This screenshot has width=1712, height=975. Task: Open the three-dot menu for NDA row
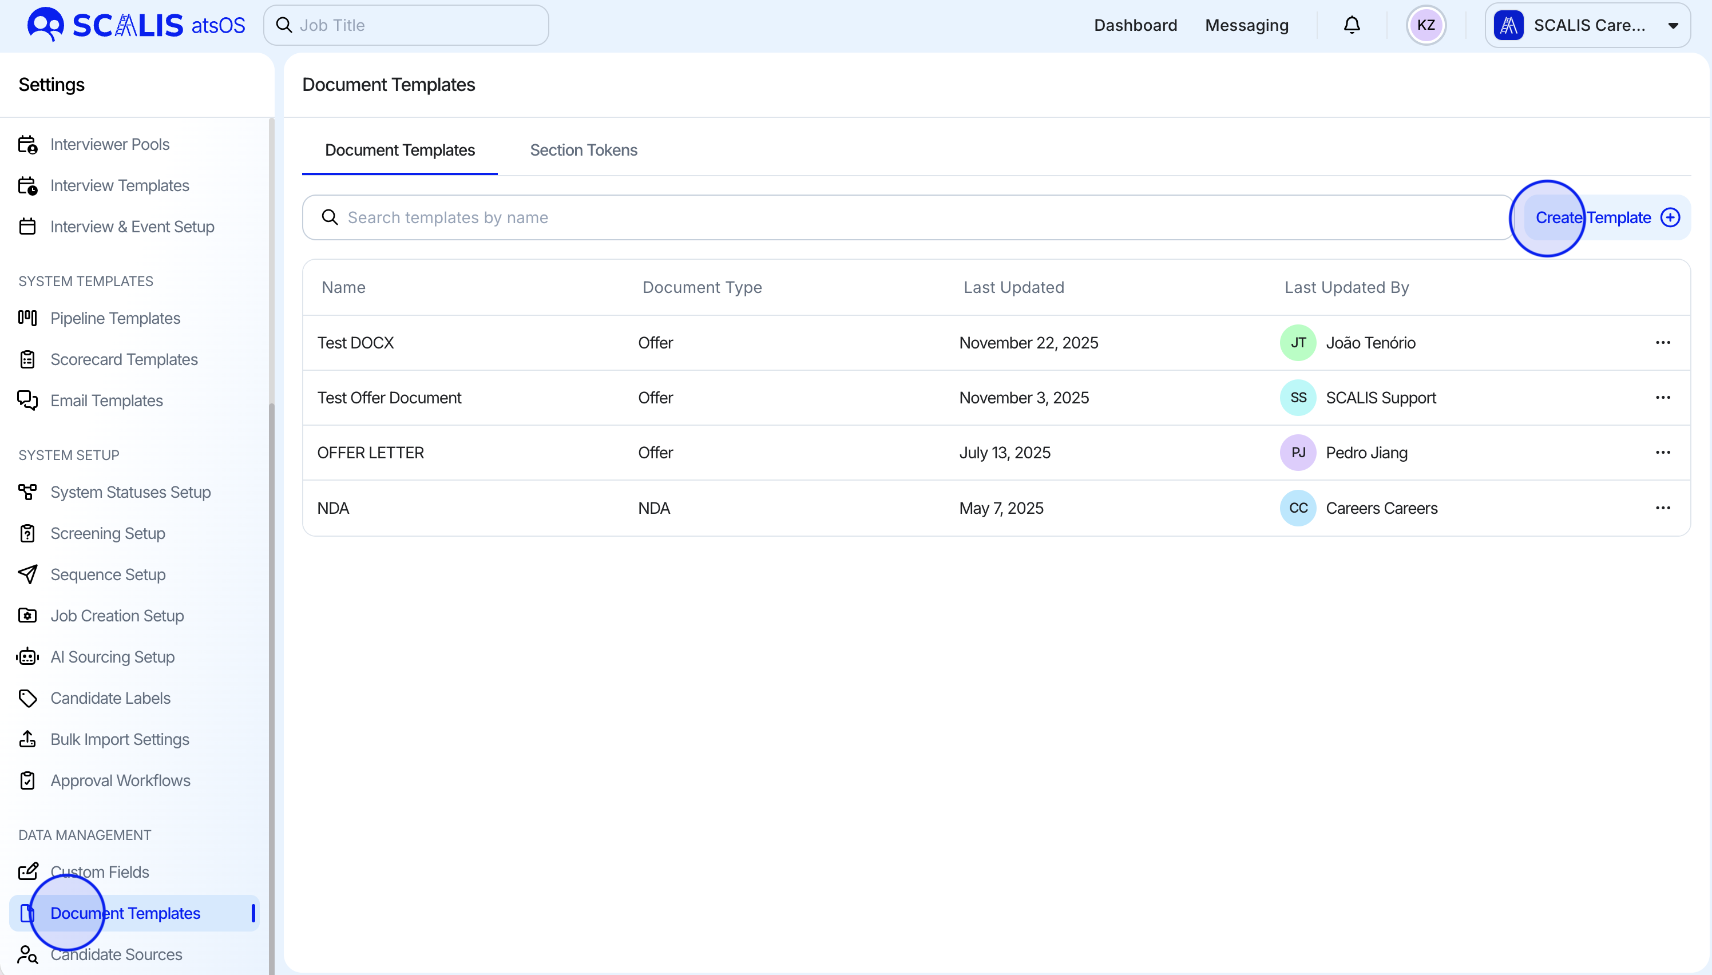[1662, 508]
